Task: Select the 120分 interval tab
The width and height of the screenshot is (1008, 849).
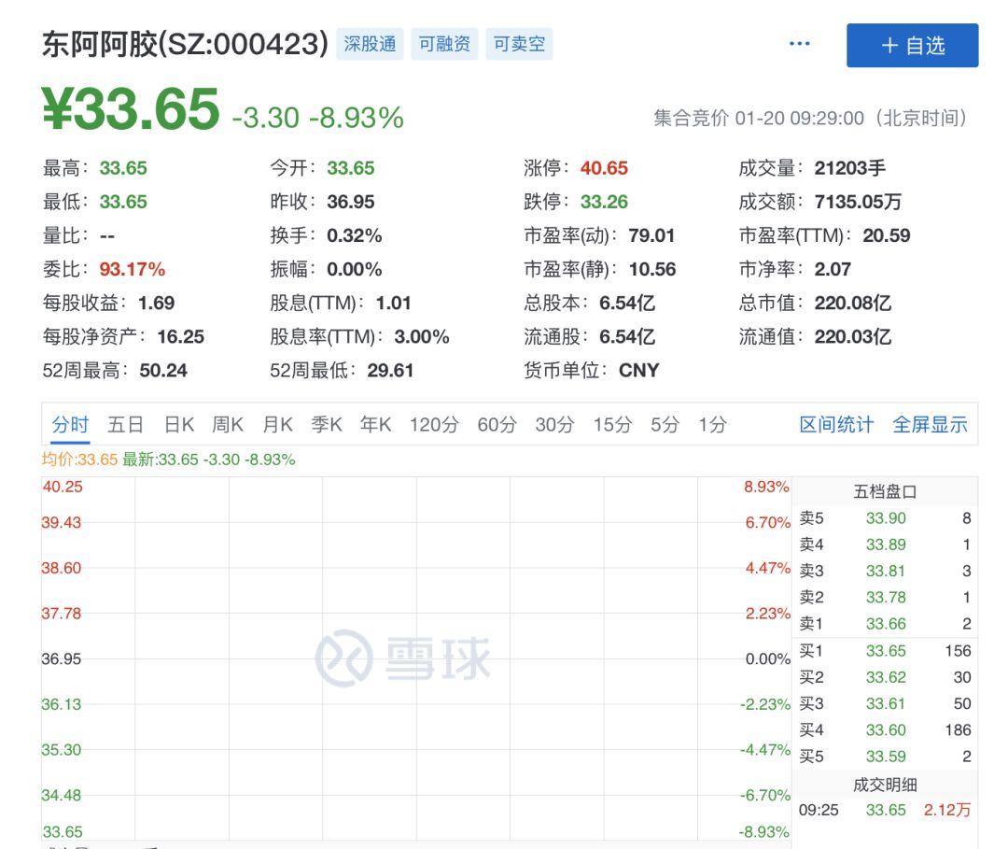Action: point(434,424)
